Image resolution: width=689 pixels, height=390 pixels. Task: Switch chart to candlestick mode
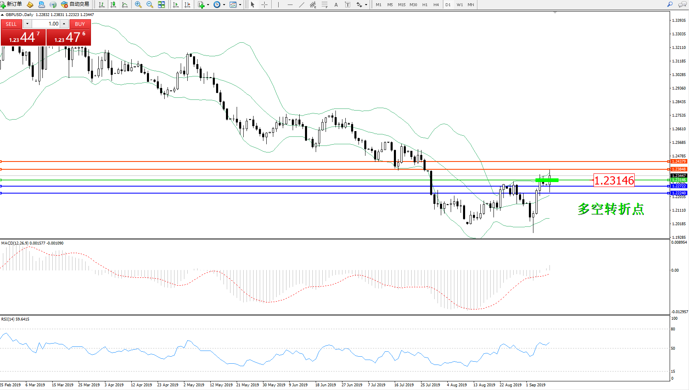coord(113,5)
